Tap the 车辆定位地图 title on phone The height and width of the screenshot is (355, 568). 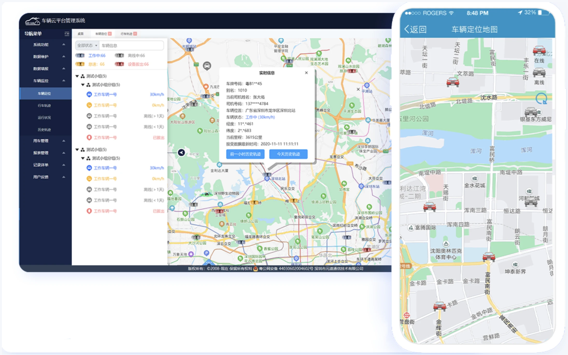474,29
